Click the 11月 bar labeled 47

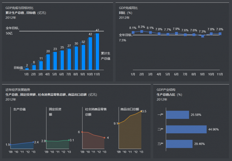[97, 51]
